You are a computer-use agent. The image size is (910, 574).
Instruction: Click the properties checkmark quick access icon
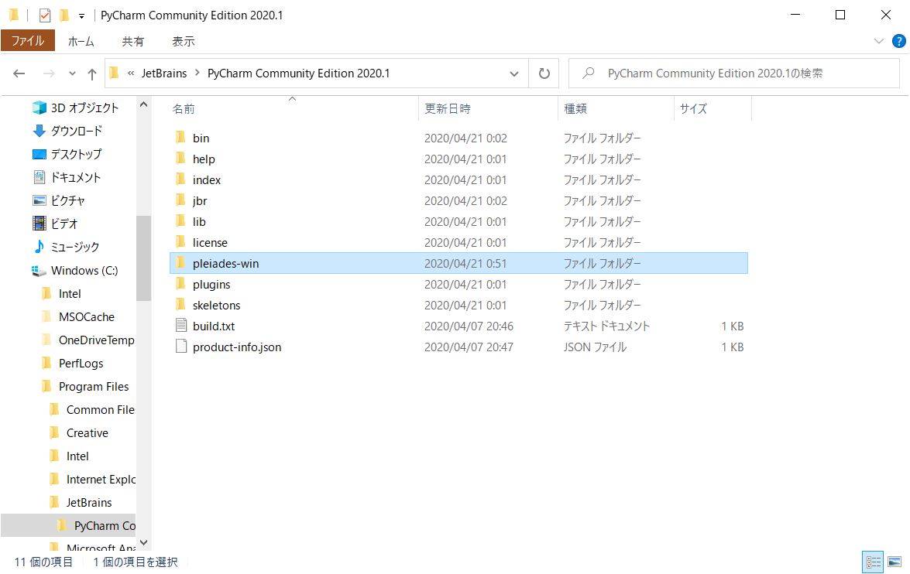tap(45, 15)
